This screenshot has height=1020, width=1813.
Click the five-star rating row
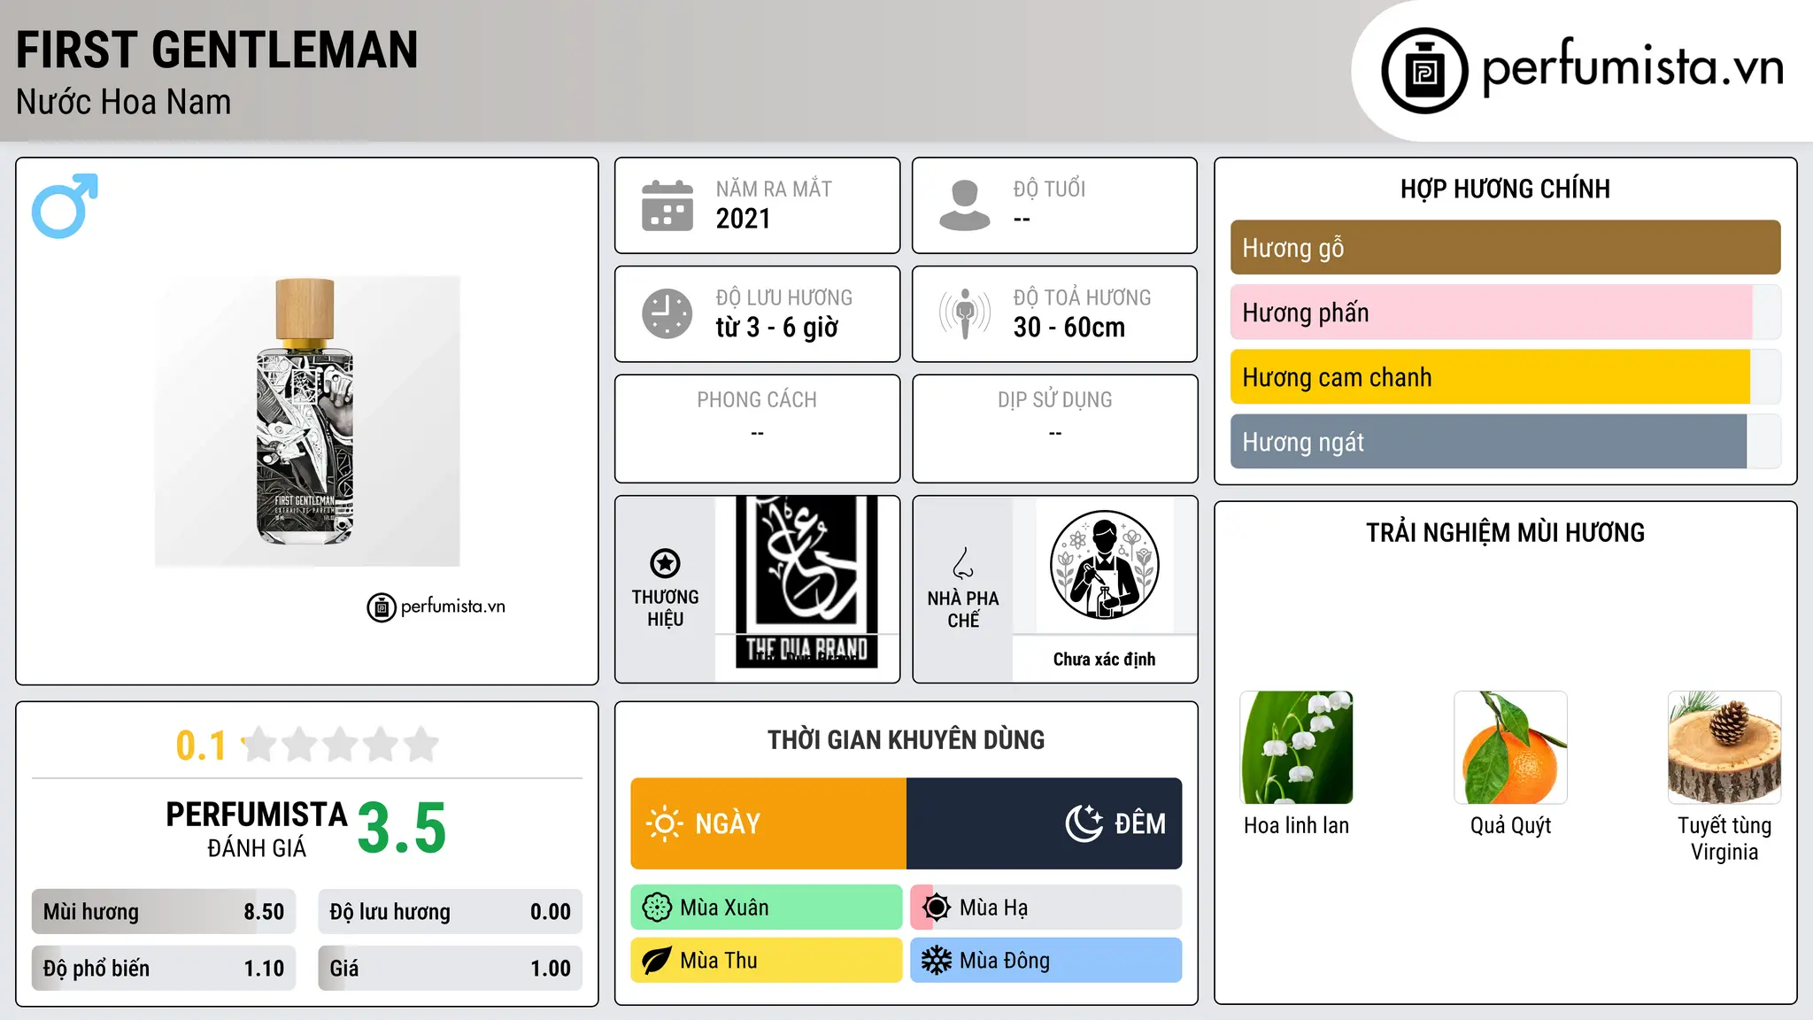(x=341, y=745)
